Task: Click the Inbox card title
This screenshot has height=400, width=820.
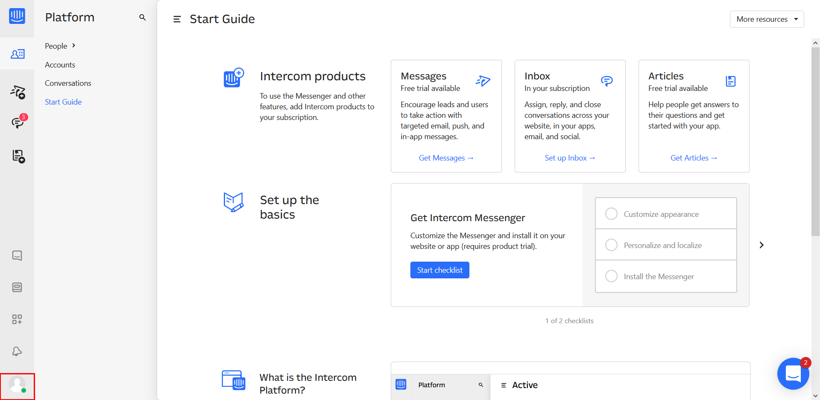Action: coord(537,76)
